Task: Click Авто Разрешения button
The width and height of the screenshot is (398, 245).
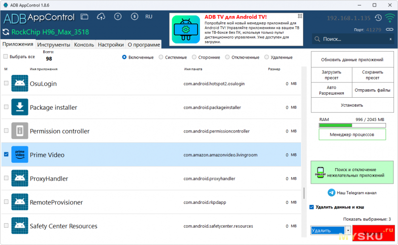Action: (x=331, y=90)
